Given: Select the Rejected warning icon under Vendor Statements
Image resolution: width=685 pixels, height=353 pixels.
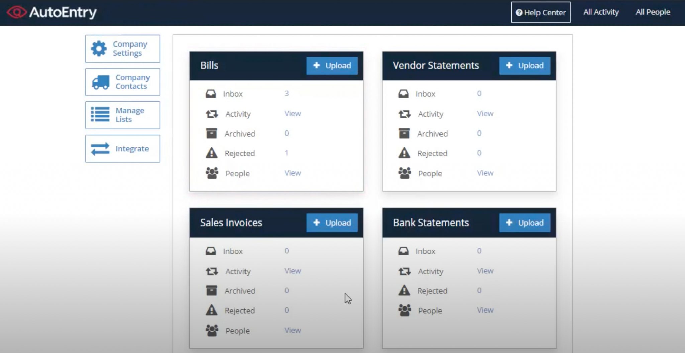Looking at the screenshot, I should tap(405, 153).
